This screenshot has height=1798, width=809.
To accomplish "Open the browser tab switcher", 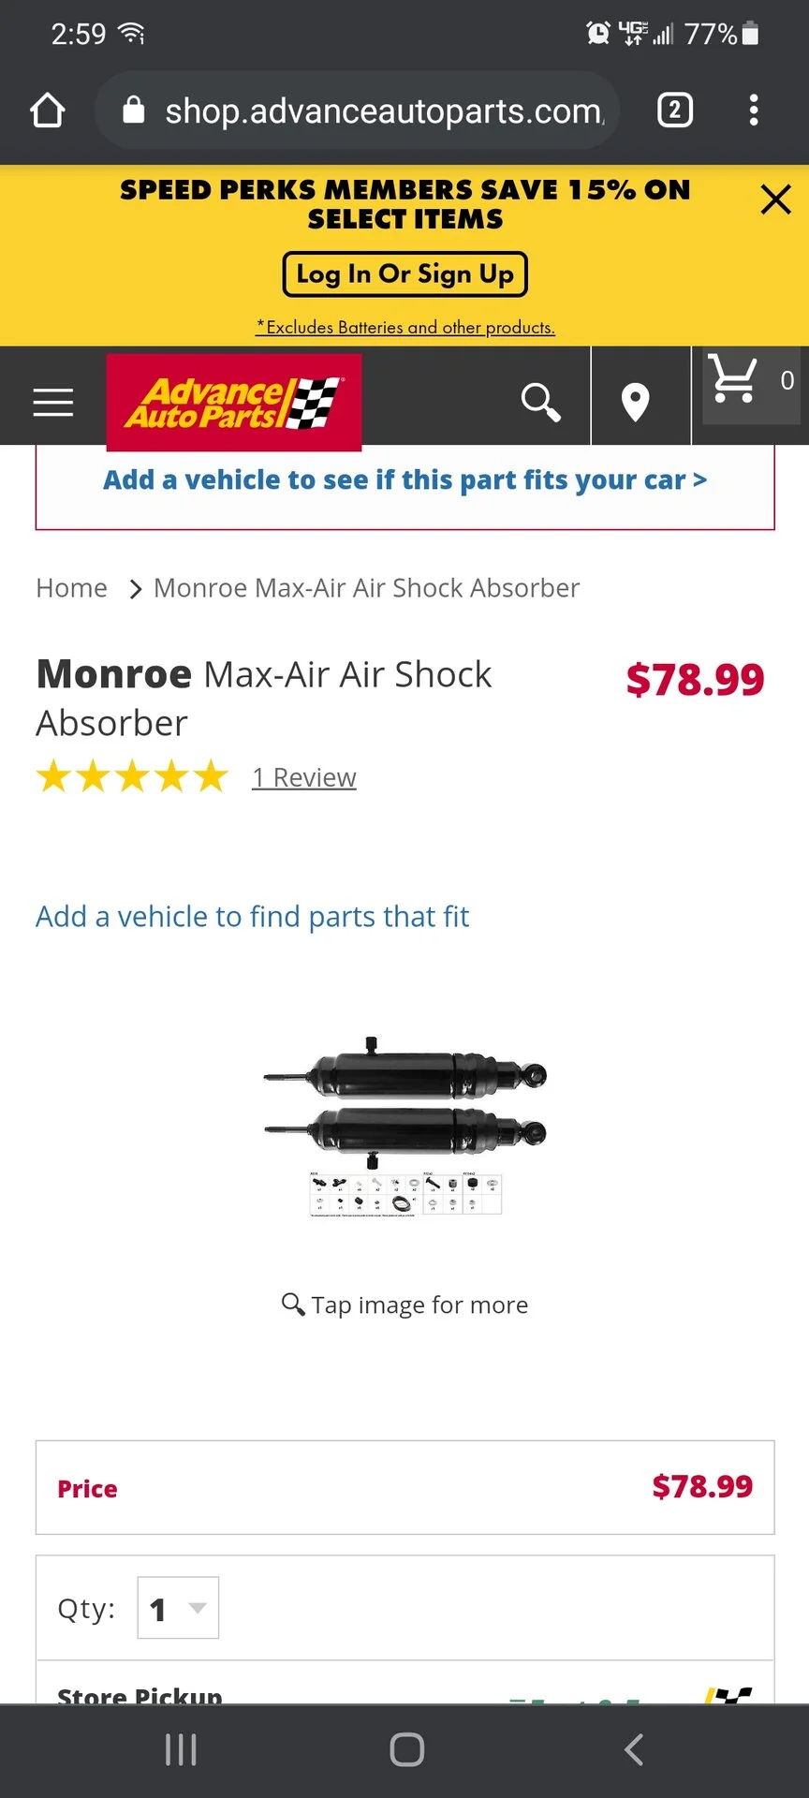I will pos(675,111).
